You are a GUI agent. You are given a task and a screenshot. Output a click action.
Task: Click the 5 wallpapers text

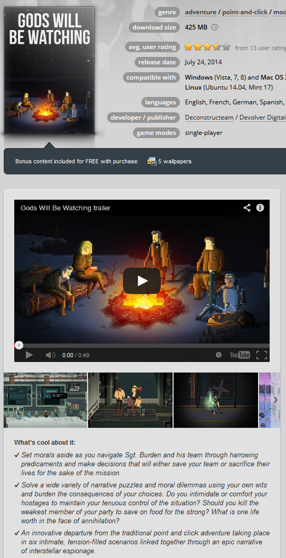pyautogui.click(x=175, y=161)
